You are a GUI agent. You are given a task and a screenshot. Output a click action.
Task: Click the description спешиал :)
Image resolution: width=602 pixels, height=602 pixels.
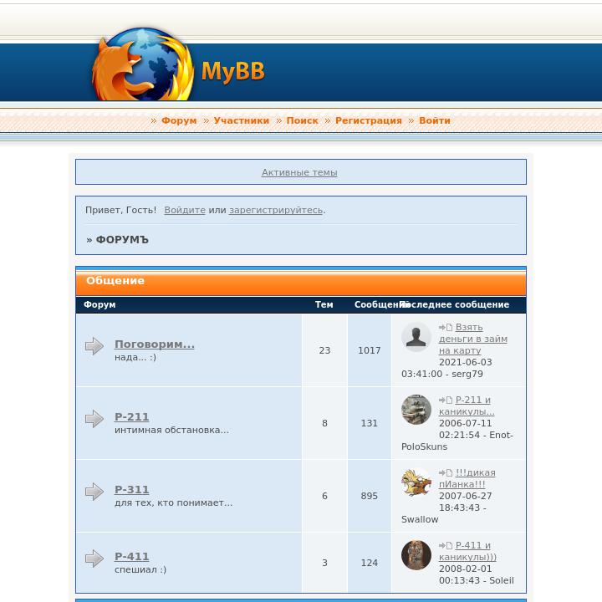point(140,569)
